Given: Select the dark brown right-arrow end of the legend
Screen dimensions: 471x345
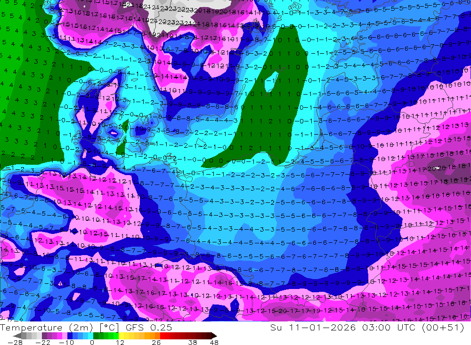Looking at the screenshot, I should pyautogui.click(x=214, y=336).
